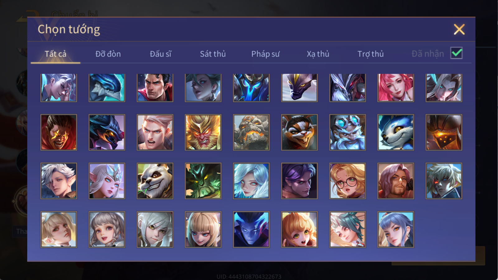Choose the blue fox hero portrait
This screenshot has height=280, width=498.
(x=396, y=132)
